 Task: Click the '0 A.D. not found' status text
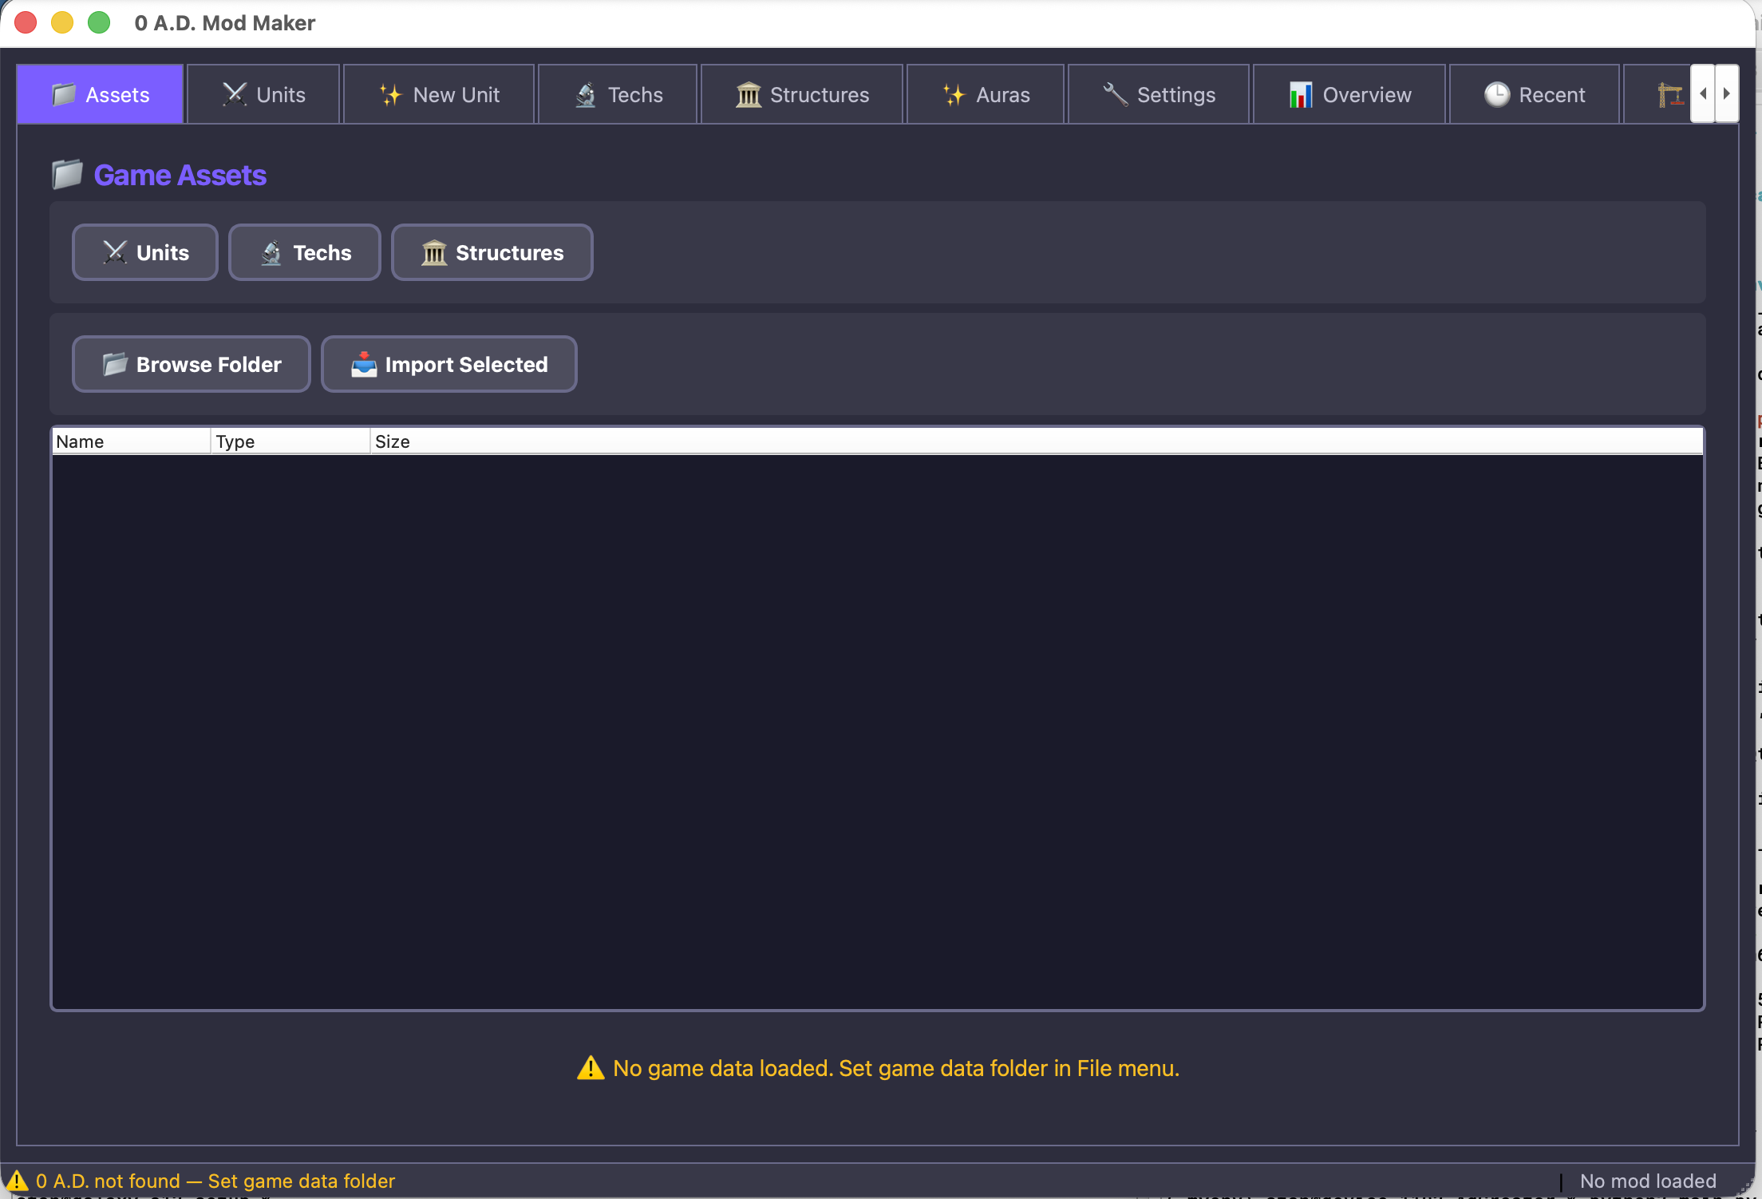(x=201, y=1181)
